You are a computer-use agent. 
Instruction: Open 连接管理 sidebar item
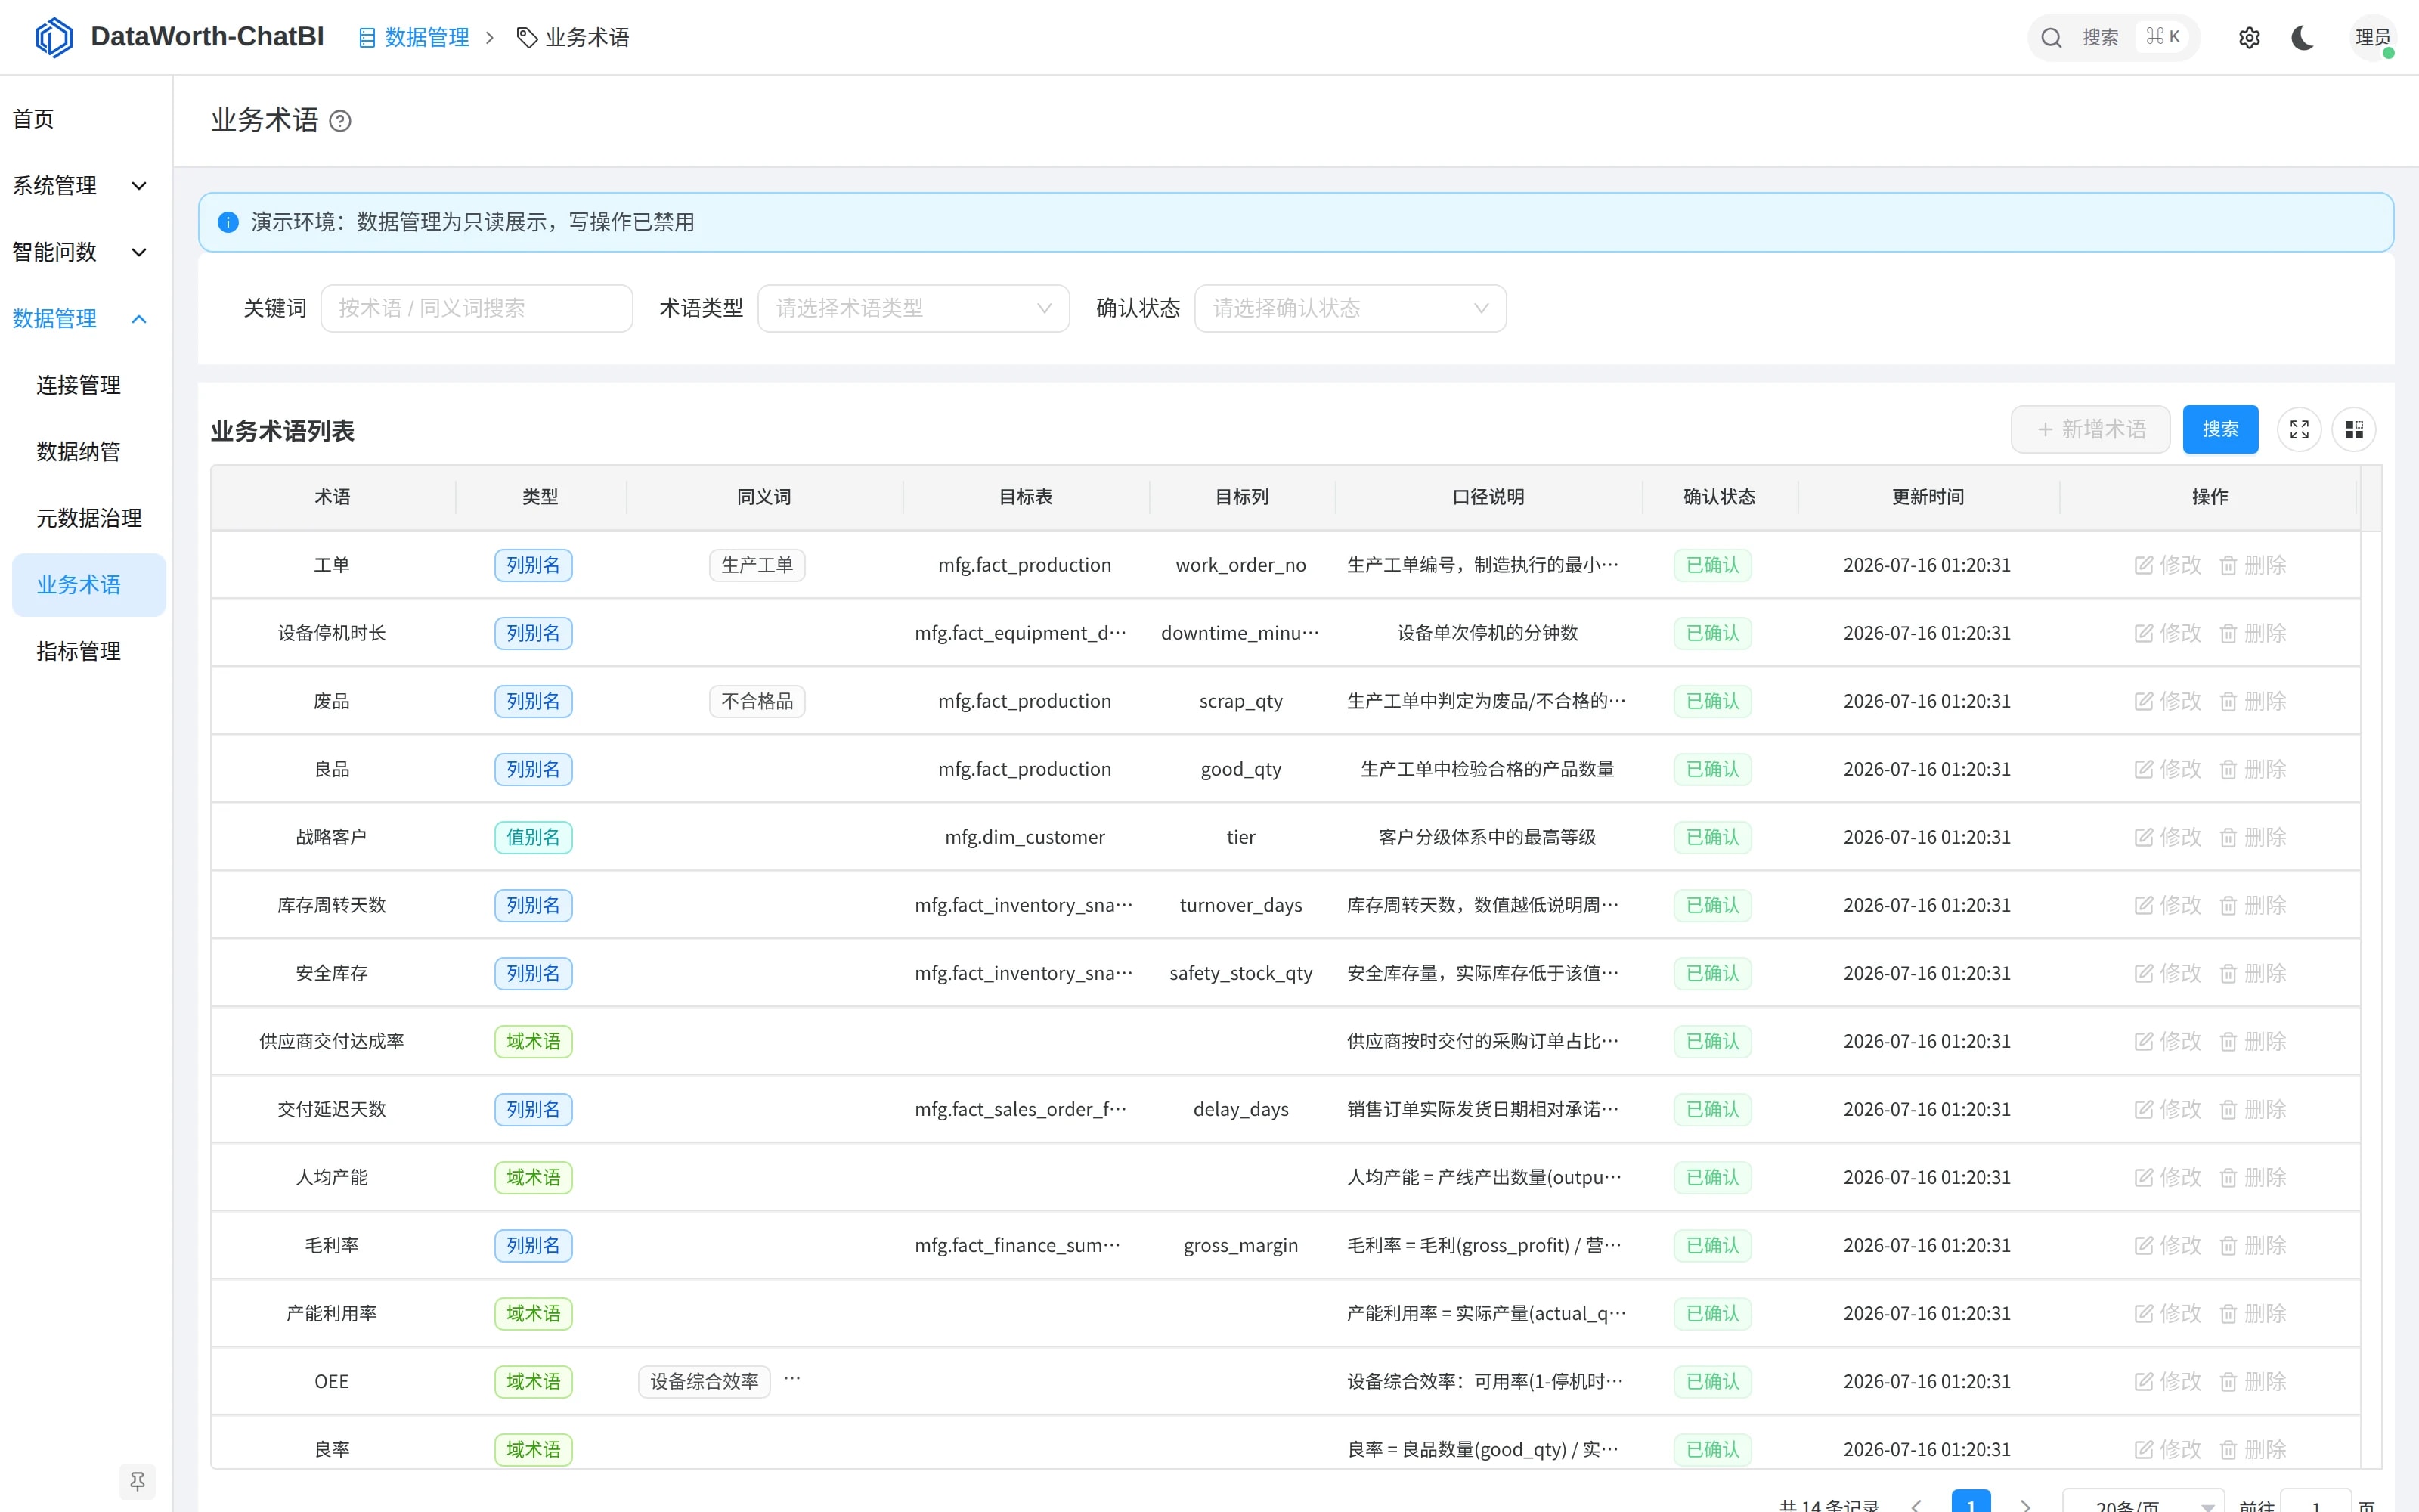point(80,385)
